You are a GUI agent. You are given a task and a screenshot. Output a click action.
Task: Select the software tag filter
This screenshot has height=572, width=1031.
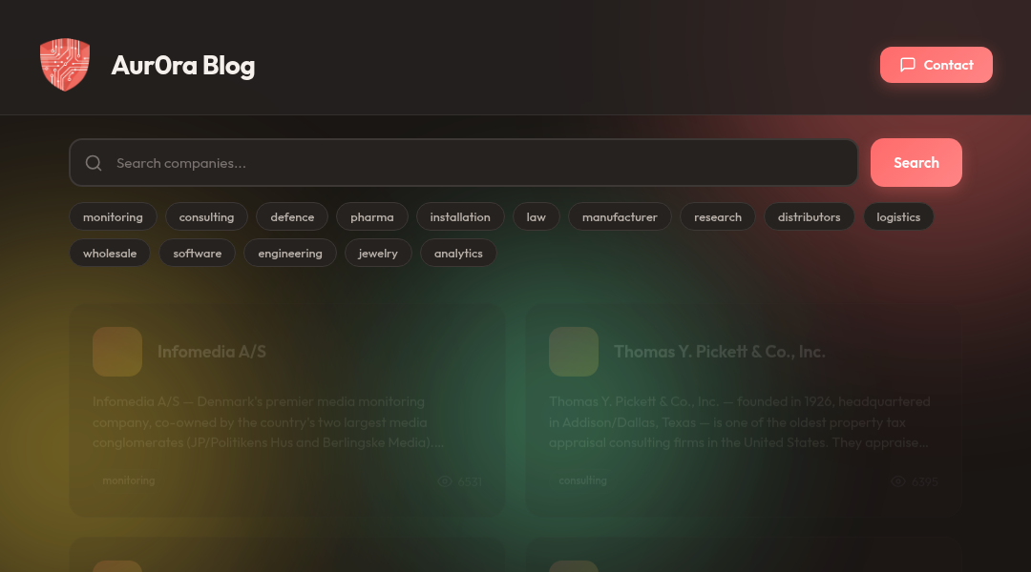click(198, 253)
